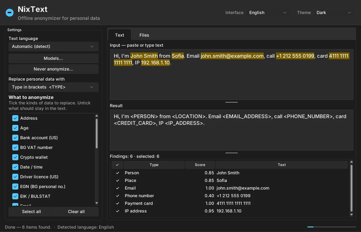The height and width of the screenshot is (232, 361).
Task: Click the <EMAIL_ADDRESS> placeholder in Result
Action: tap(247, 116)
